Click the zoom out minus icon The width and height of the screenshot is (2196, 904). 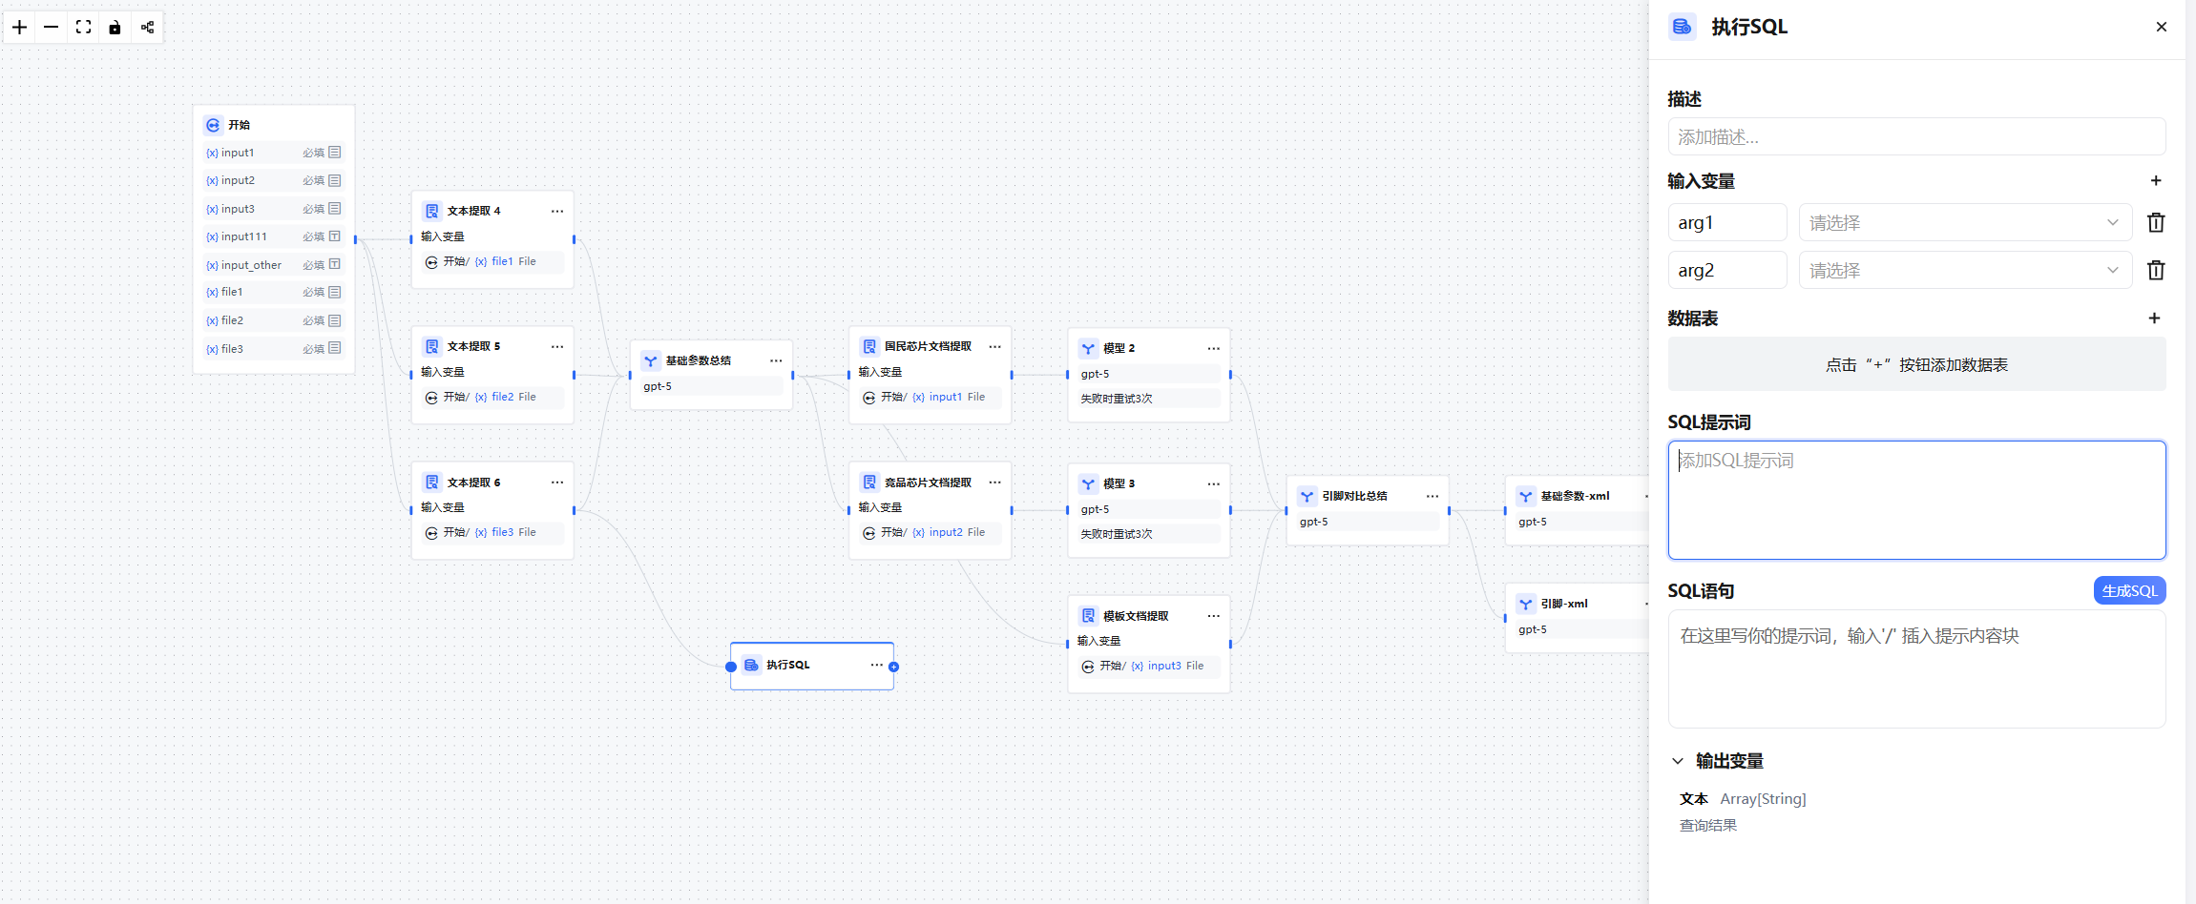pos(52,27)
